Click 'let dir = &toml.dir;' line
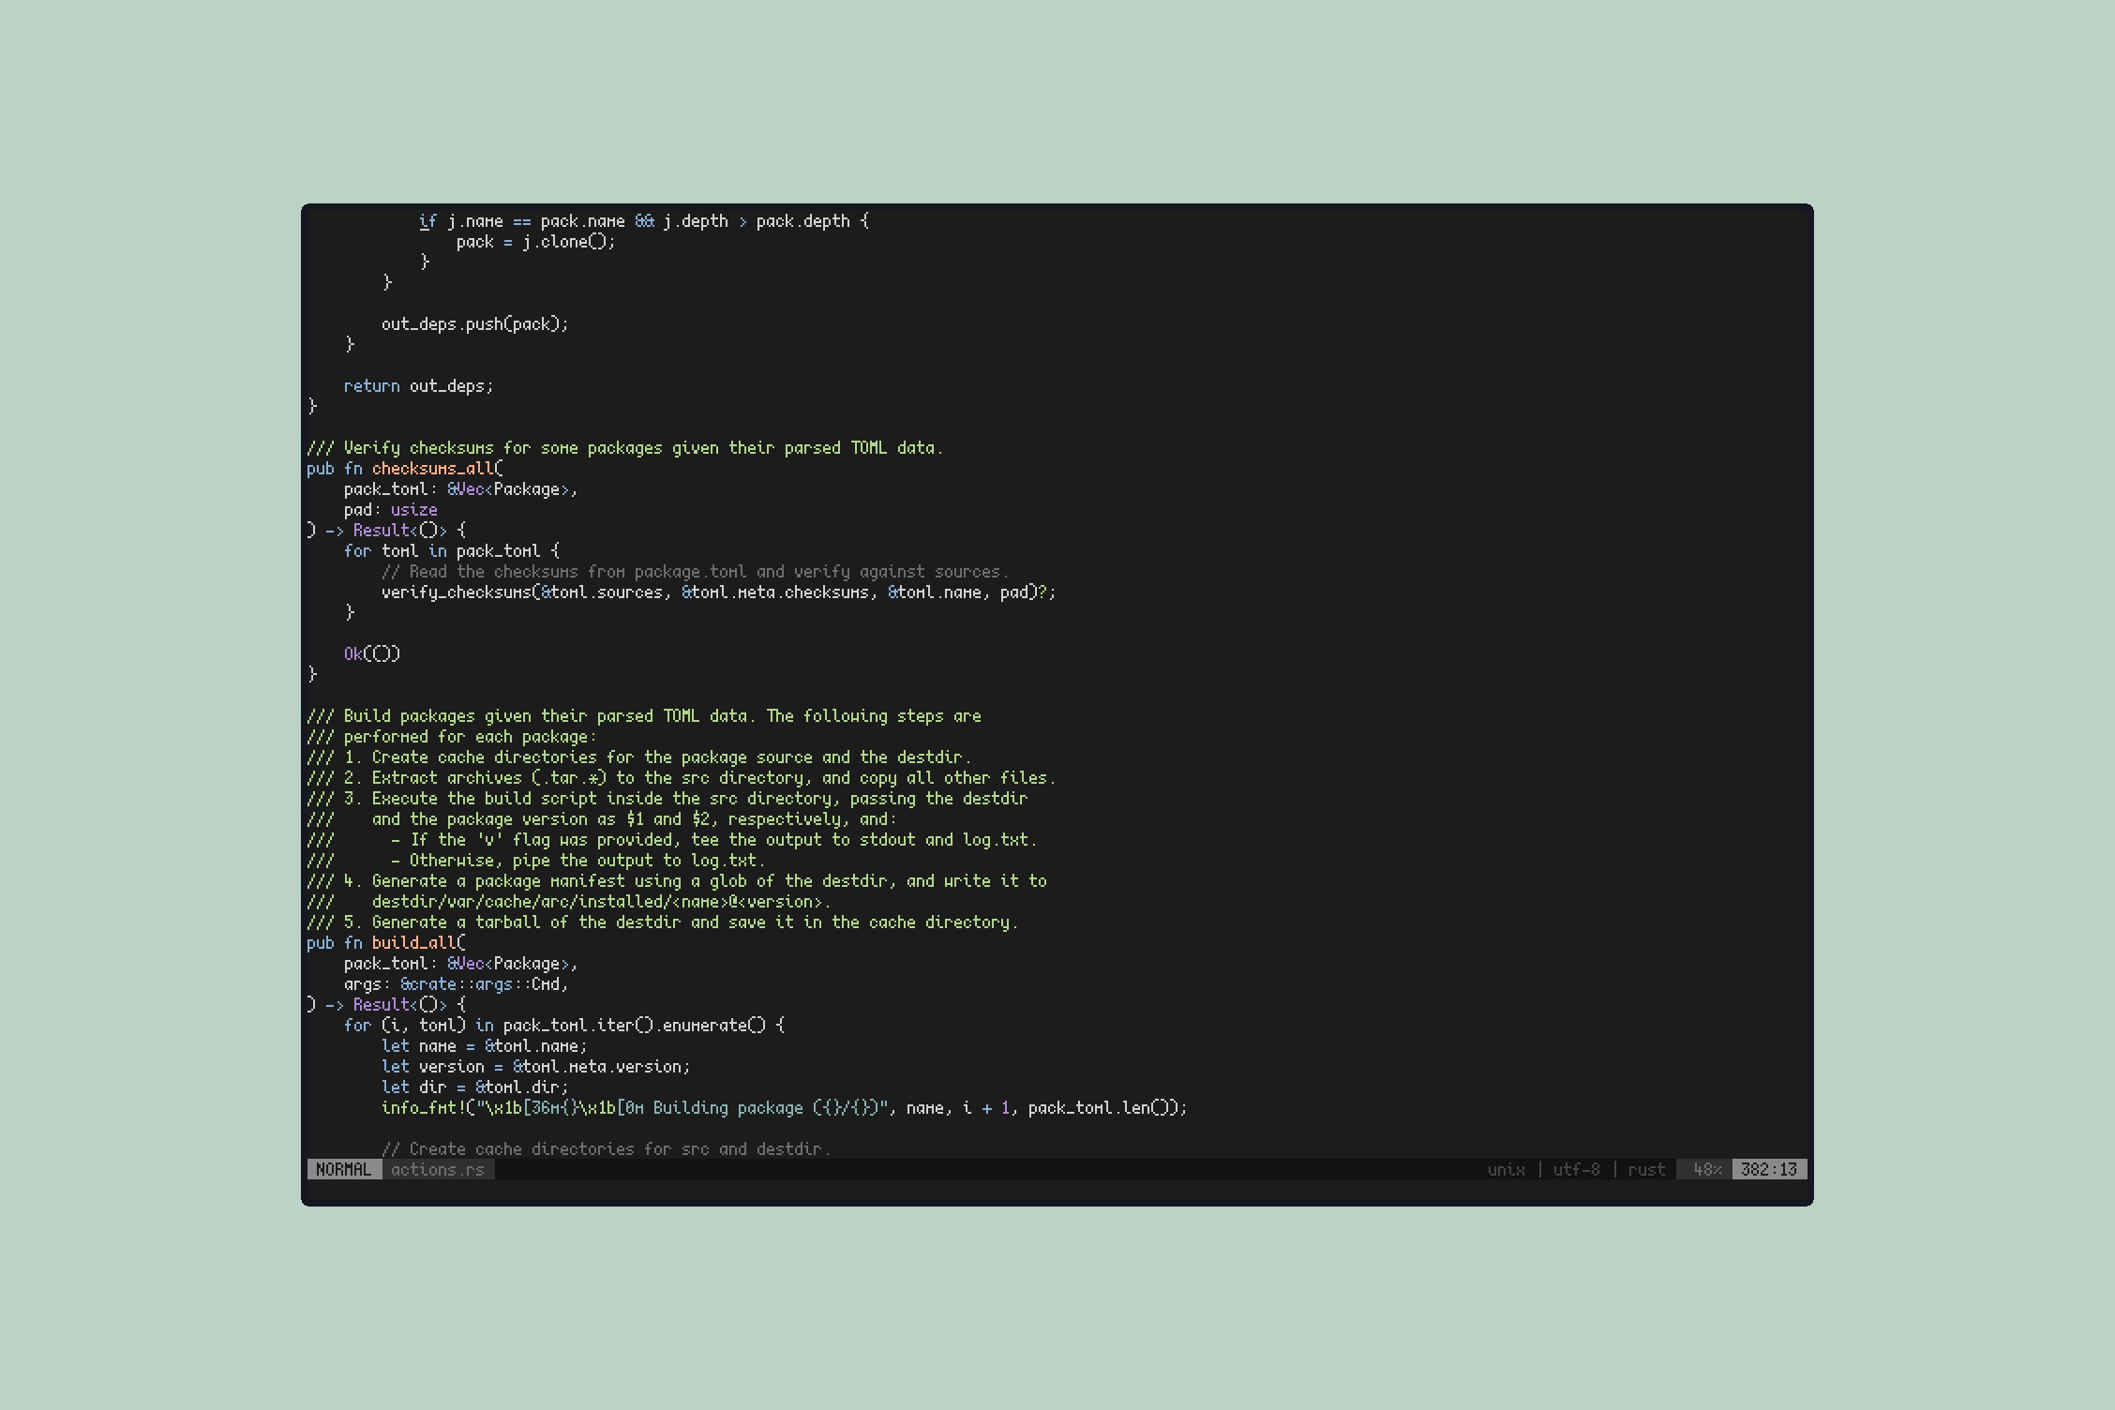This screenshot has width=2115, height=1410. 474,1087
